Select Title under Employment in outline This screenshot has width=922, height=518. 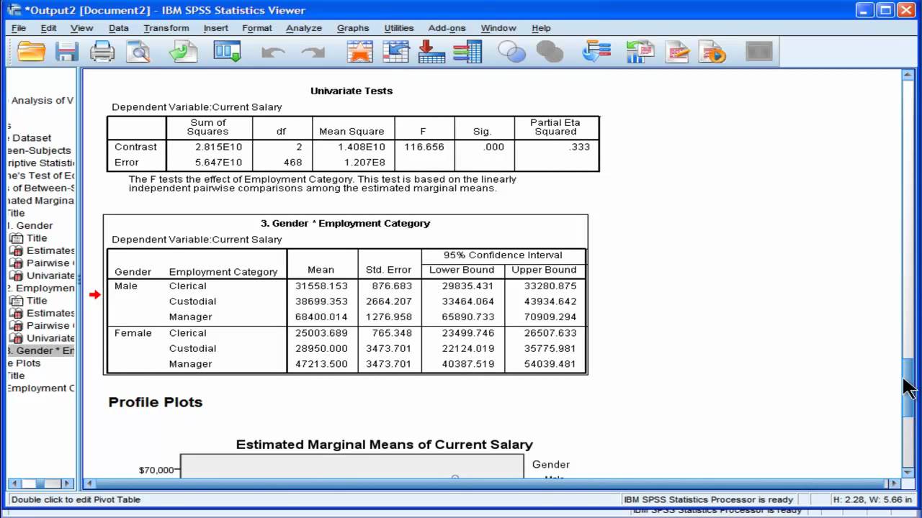coord(37,301)
